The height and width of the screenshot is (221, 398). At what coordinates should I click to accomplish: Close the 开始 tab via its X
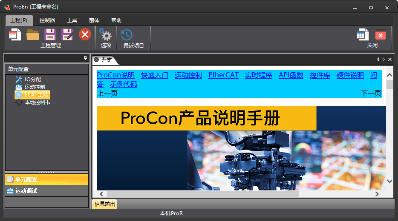(96, 59)
